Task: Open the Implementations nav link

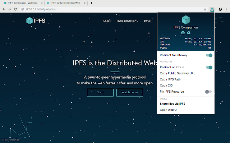Action: click(x=127, y=21)
